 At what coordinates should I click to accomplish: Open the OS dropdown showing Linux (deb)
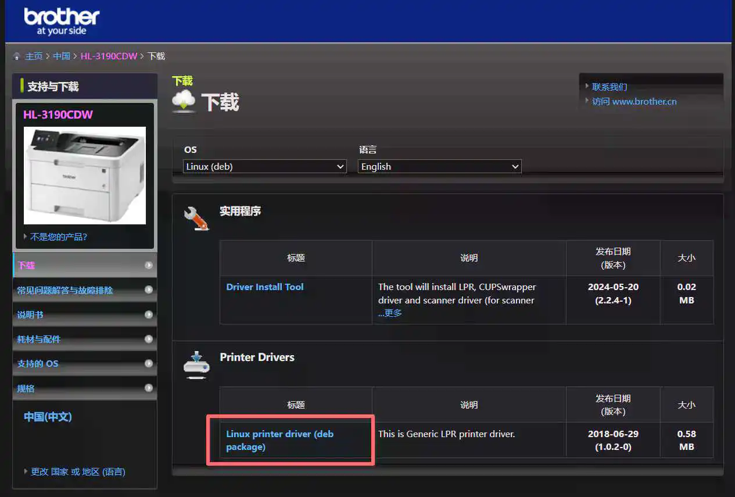[265, 166]
